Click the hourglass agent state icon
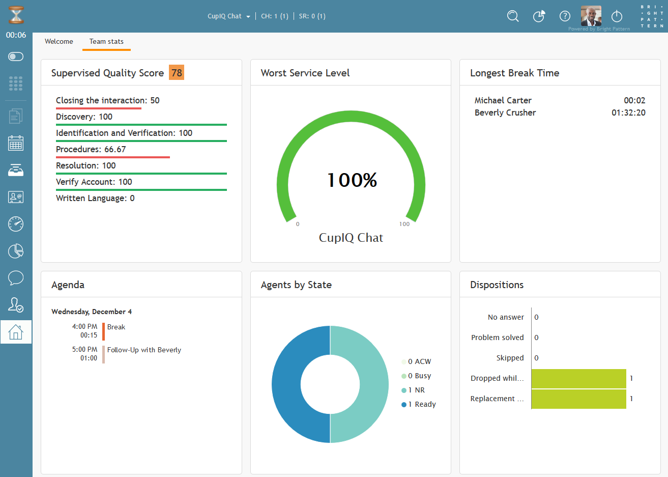 tap(16, 15)
